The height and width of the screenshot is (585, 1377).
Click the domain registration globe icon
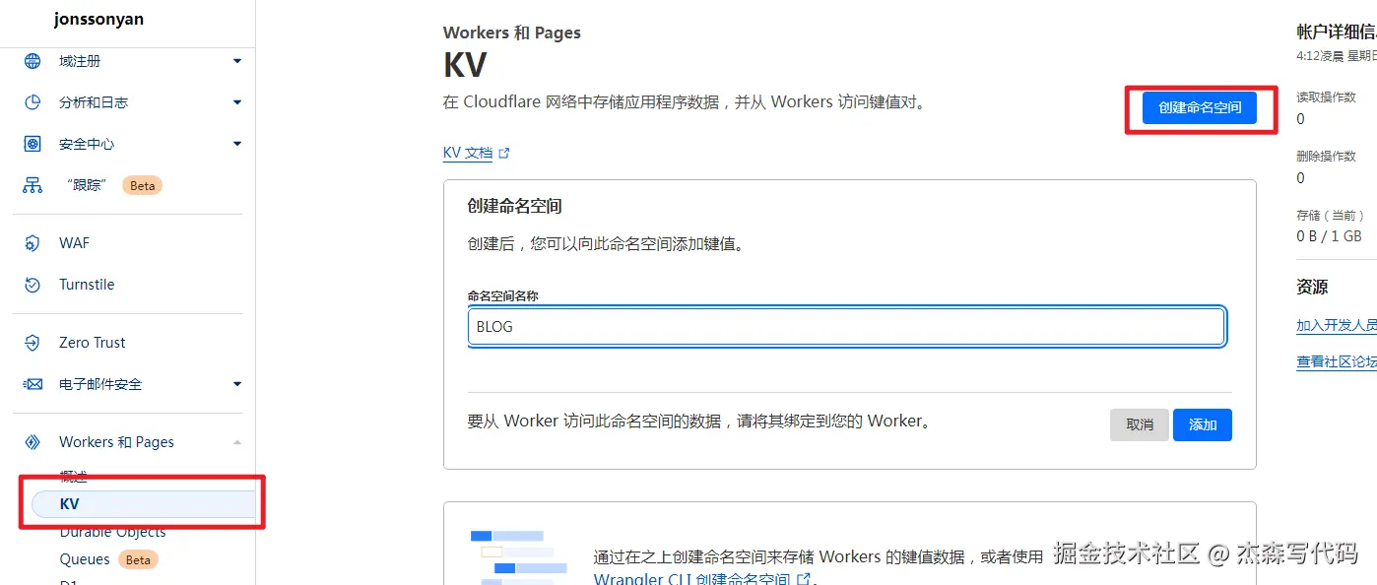pyautogui.click(x=33, y=61)
